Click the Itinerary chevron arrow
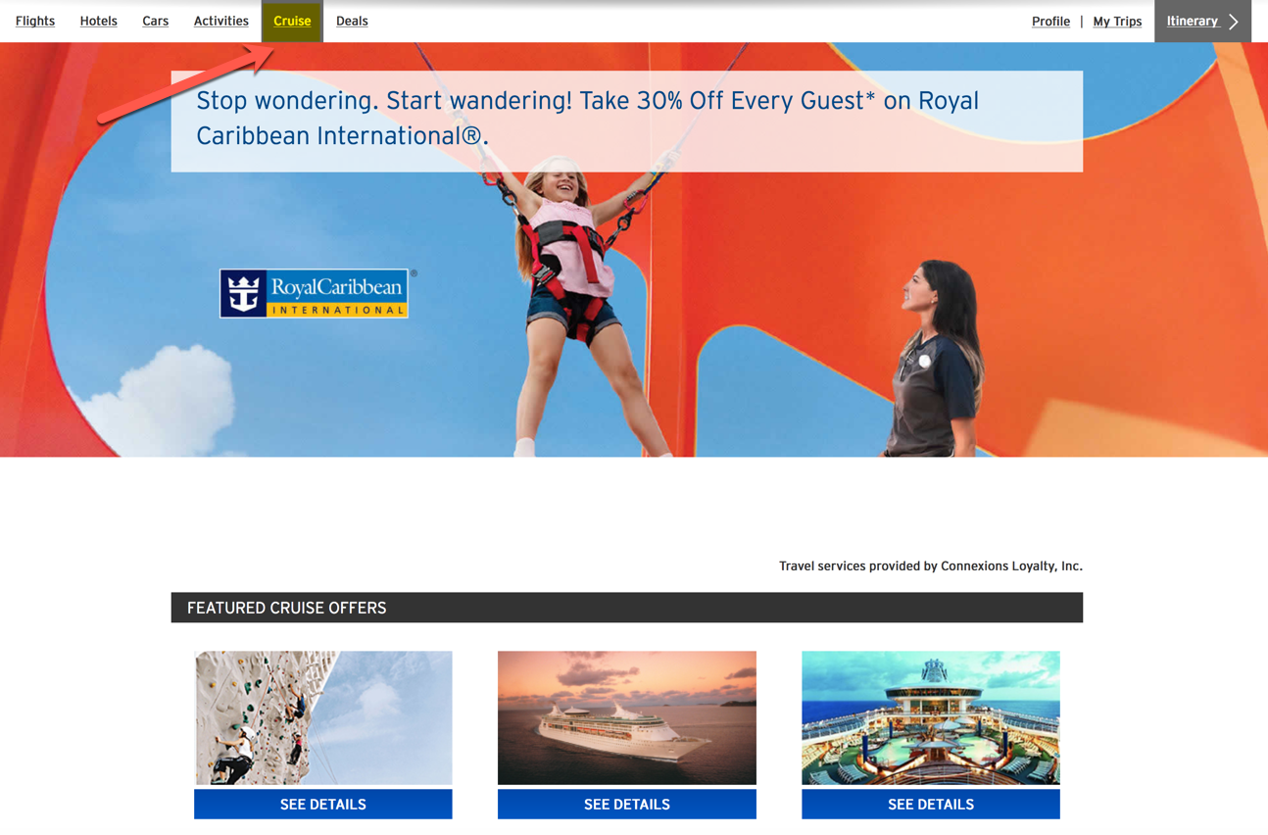The width and height of the screenshot is (1268, 835). [x=1234, y=22]
